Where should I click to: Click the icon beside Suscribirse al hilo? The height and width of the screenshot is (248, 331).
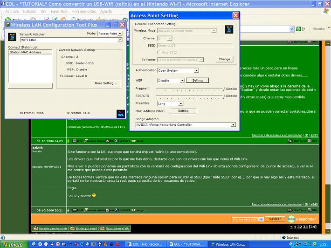103,228
